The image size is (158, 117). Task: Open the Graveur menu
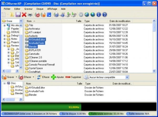coord(28,9)
